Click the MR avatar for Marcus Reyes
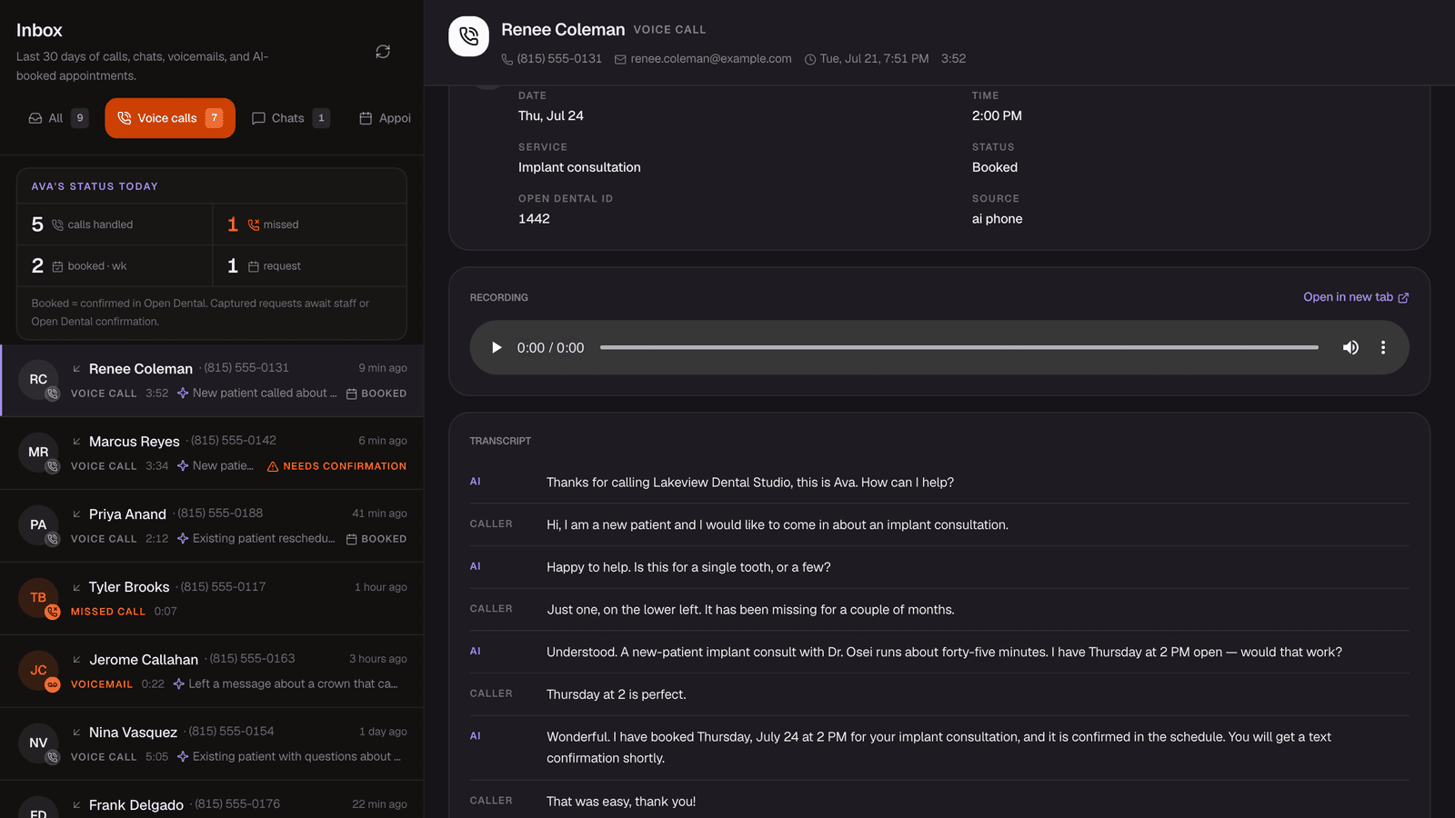 pos(38,453)
